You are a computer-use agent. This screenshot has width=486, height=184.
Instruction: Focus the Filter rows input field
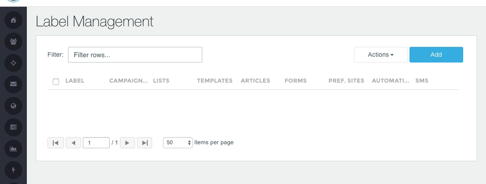(135, 55)
